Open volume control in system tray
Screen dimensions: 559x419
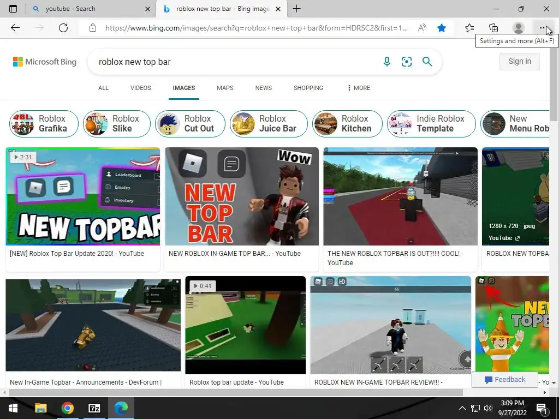(488, 408)
